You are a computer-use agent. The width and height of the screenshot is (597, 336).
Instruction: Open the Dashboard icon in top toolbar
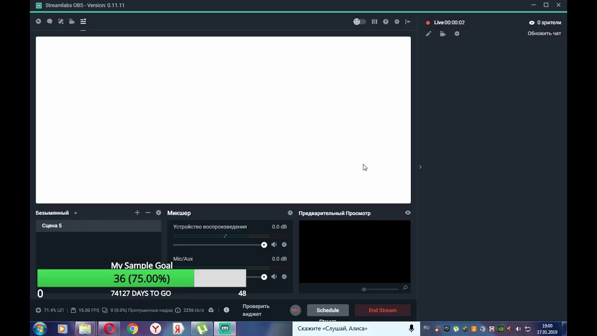point(38,21)
